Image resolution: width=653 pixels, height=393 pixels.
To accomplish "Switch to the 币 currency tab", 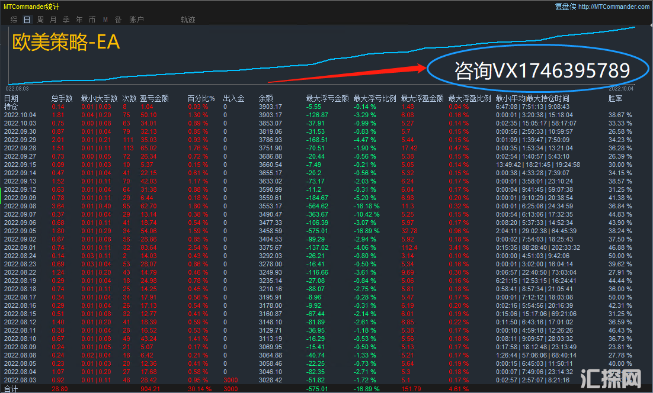I will [x=92, y=20].
